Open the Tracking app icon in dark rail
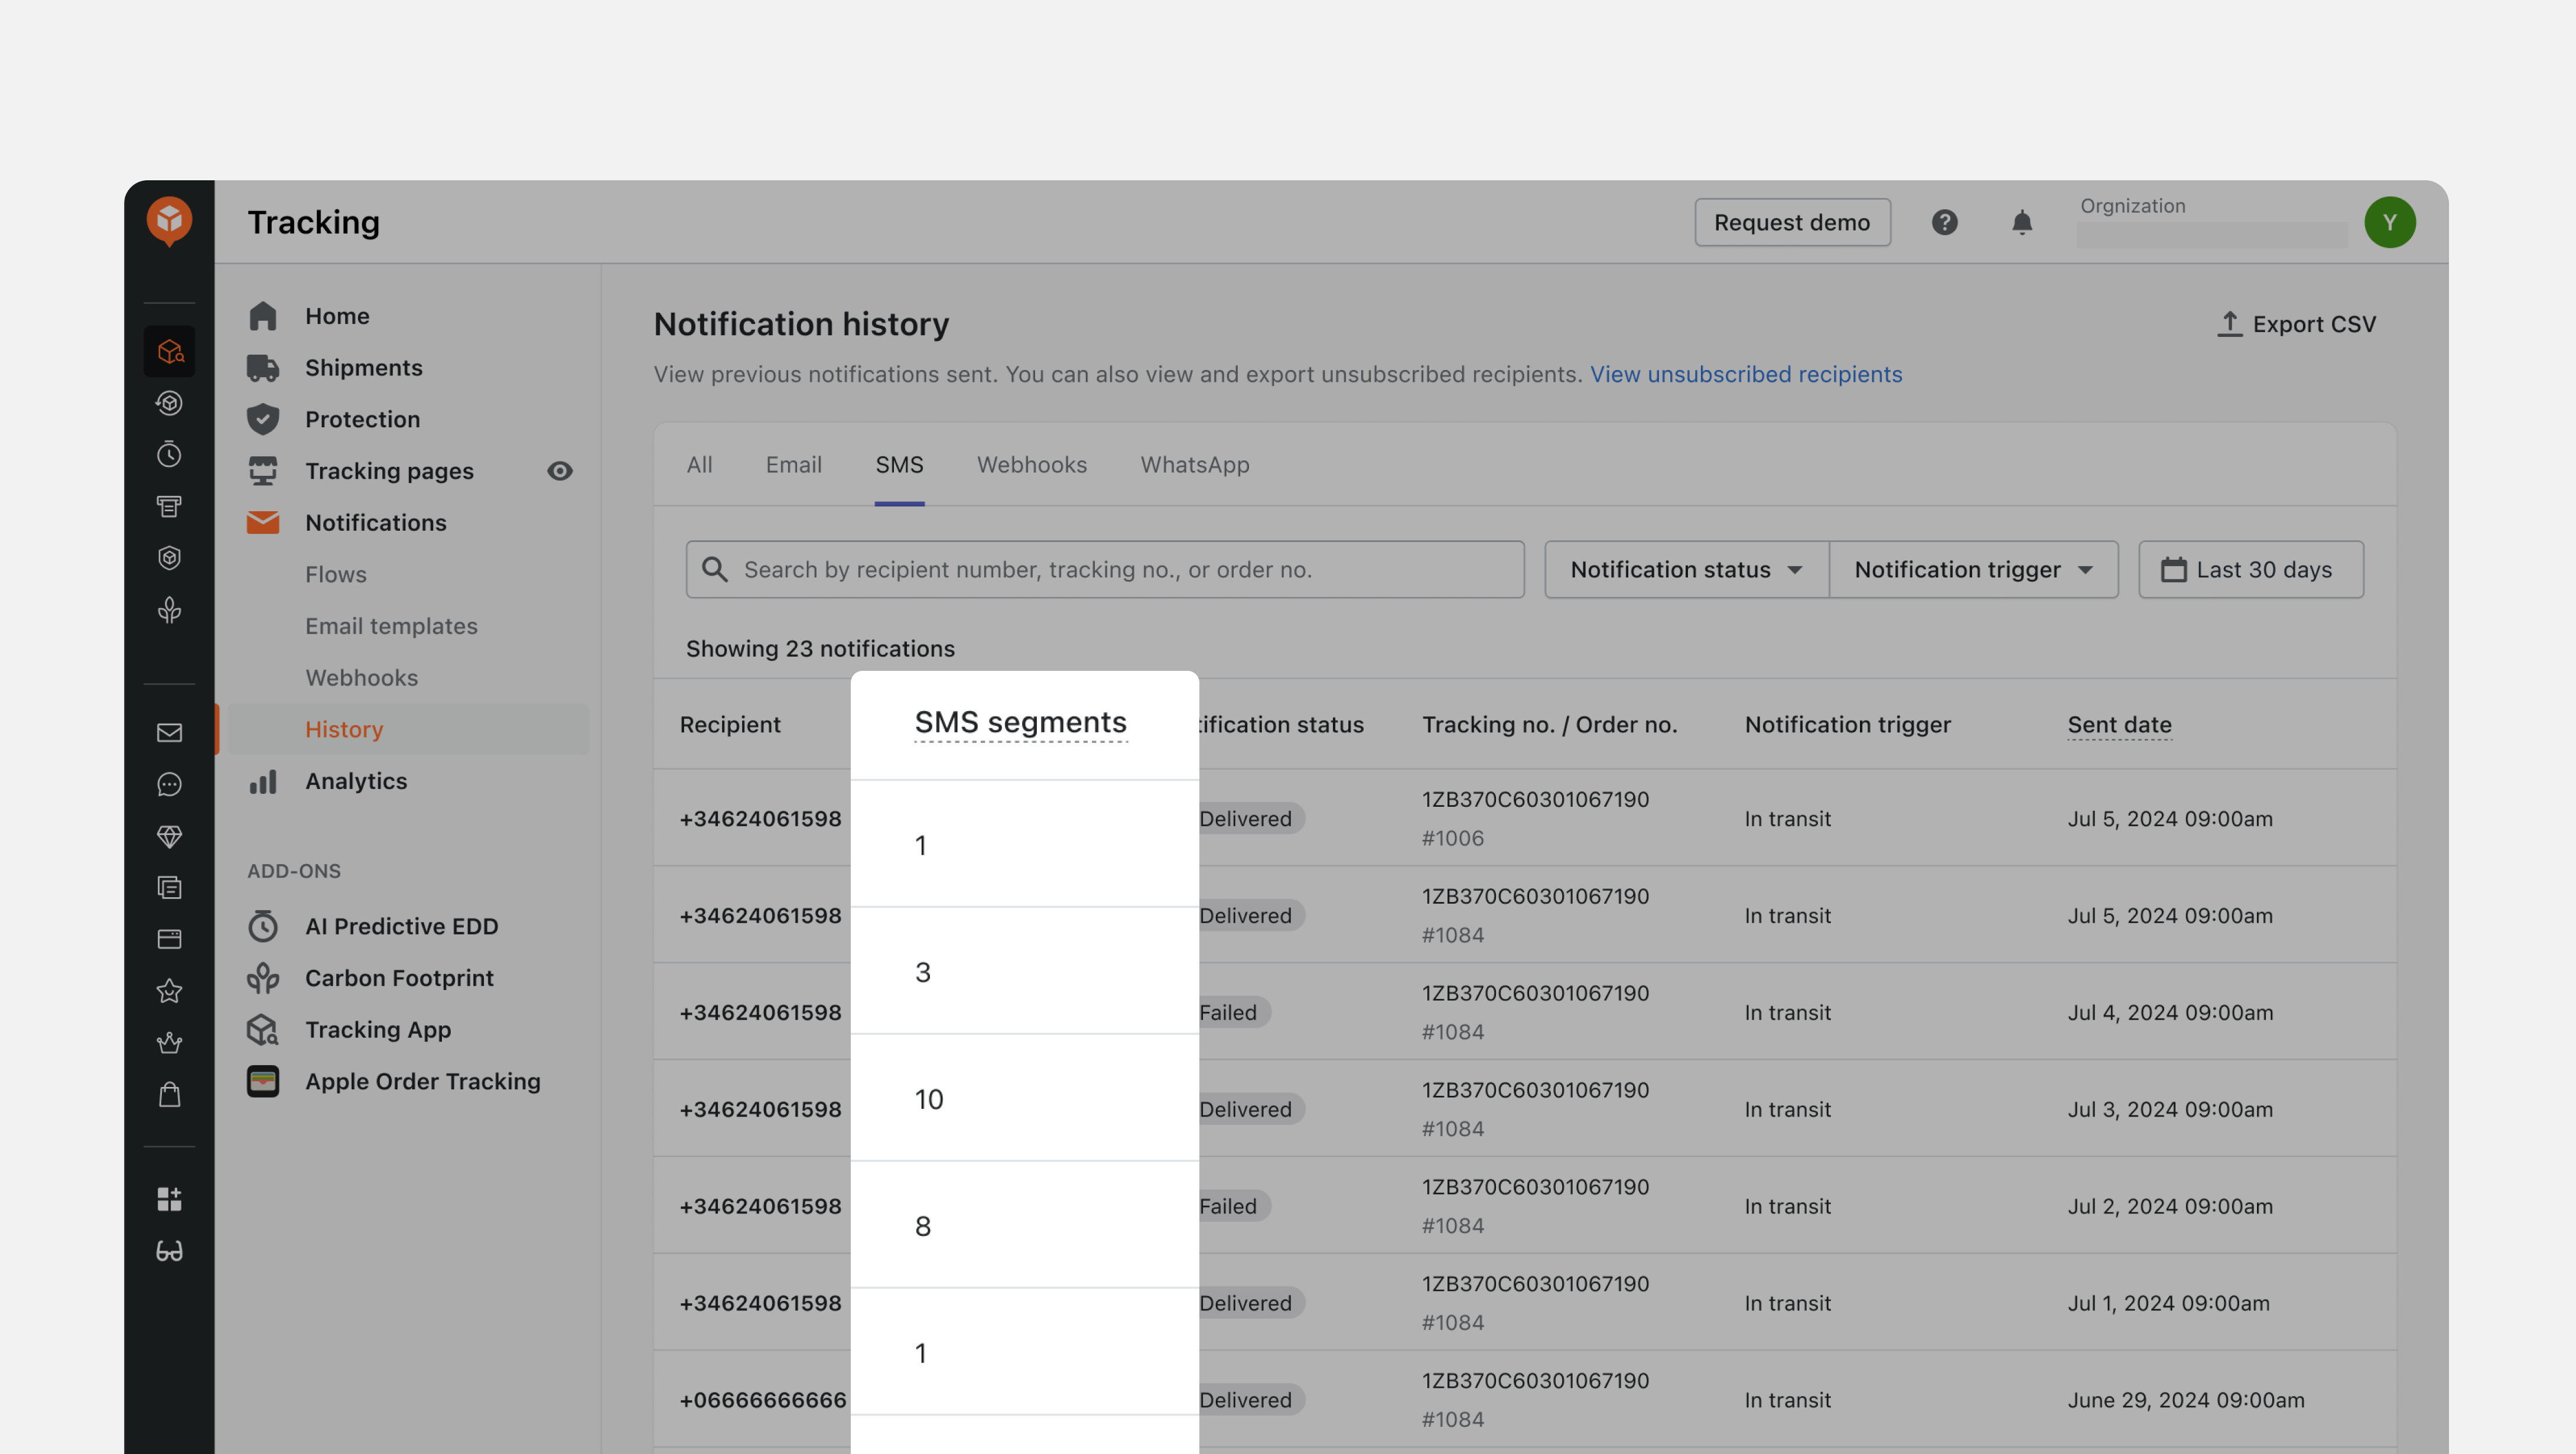Image resolution: width=2576 pixels, height=1454 pixels. pos(169,351)
